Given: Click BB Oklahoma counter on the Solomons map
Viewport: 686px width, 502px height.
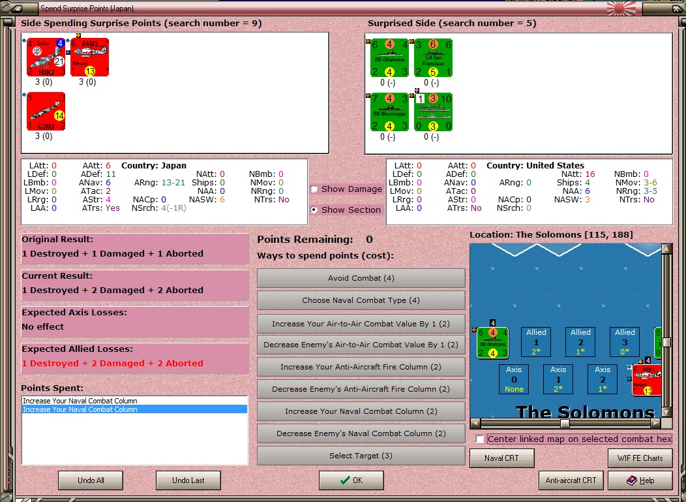Looking at the screenshot, I should coord(492,343).
